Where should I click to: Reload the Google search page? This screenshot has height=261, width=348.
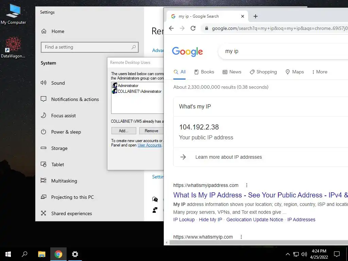[x=193, y=28]
